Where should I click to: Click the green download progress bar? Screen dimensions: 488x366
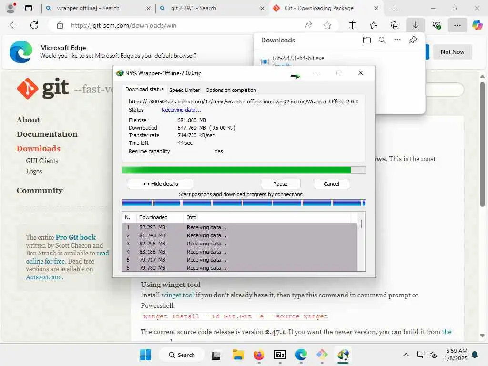coord(244,170)
